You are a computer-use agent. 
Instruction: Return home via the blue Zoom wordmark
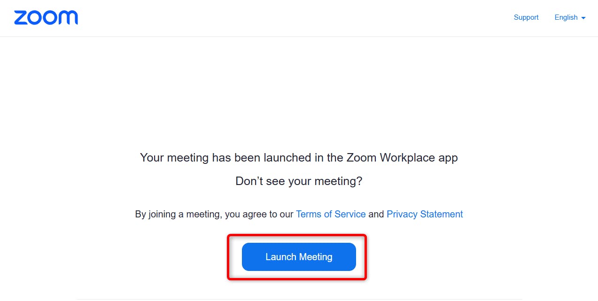tap(46, 17)
